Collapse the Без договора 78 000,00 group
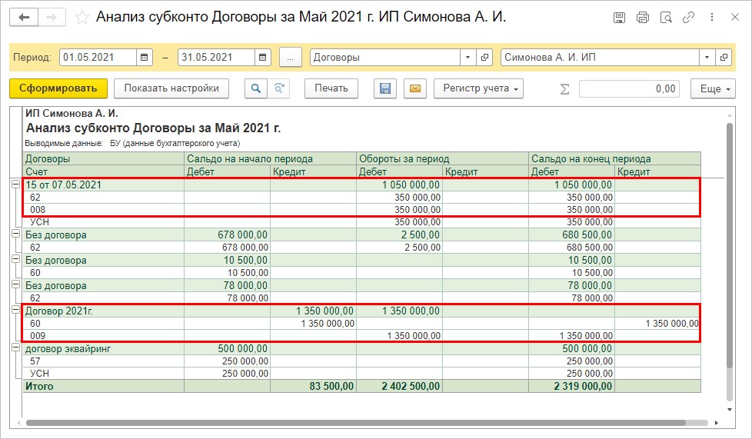Image resolution: width=752 pixels, height=439 pixels. click(15, 284)
